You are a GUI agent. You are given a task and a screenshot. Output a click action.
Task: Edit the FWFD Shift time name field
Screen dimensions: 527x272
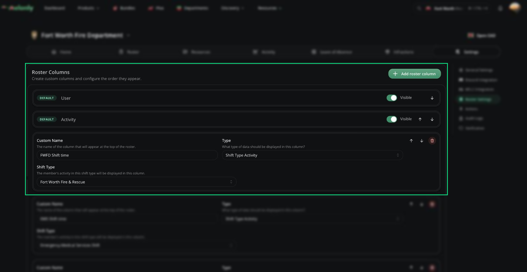pyautogui.click(x=127, y=155)
